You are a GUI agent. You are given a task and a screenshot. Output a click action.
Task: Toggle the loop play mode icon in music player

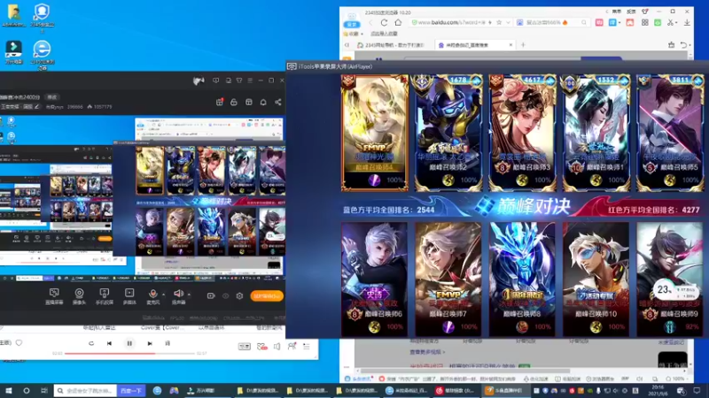click(x=91, y=343)
